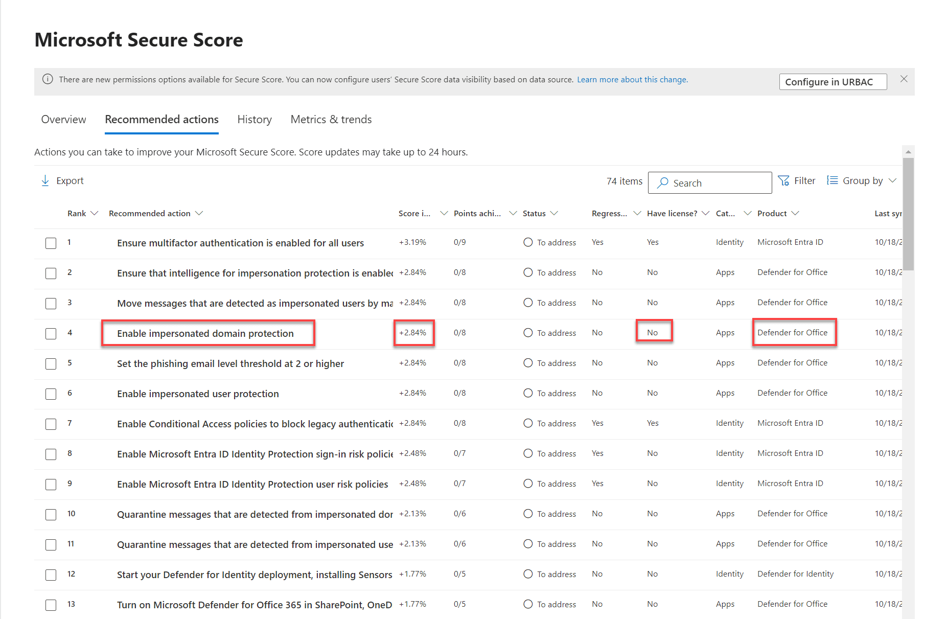Click the Filter button label
This screenshot has width=947, height=619.
click(x=804, y=181)
